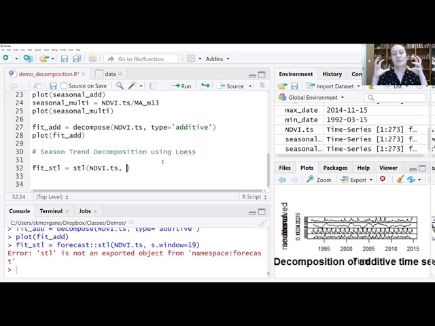The image size is (435, 326).
Task: Click the plot Zoom button
Action: click(x=319, y=179)
